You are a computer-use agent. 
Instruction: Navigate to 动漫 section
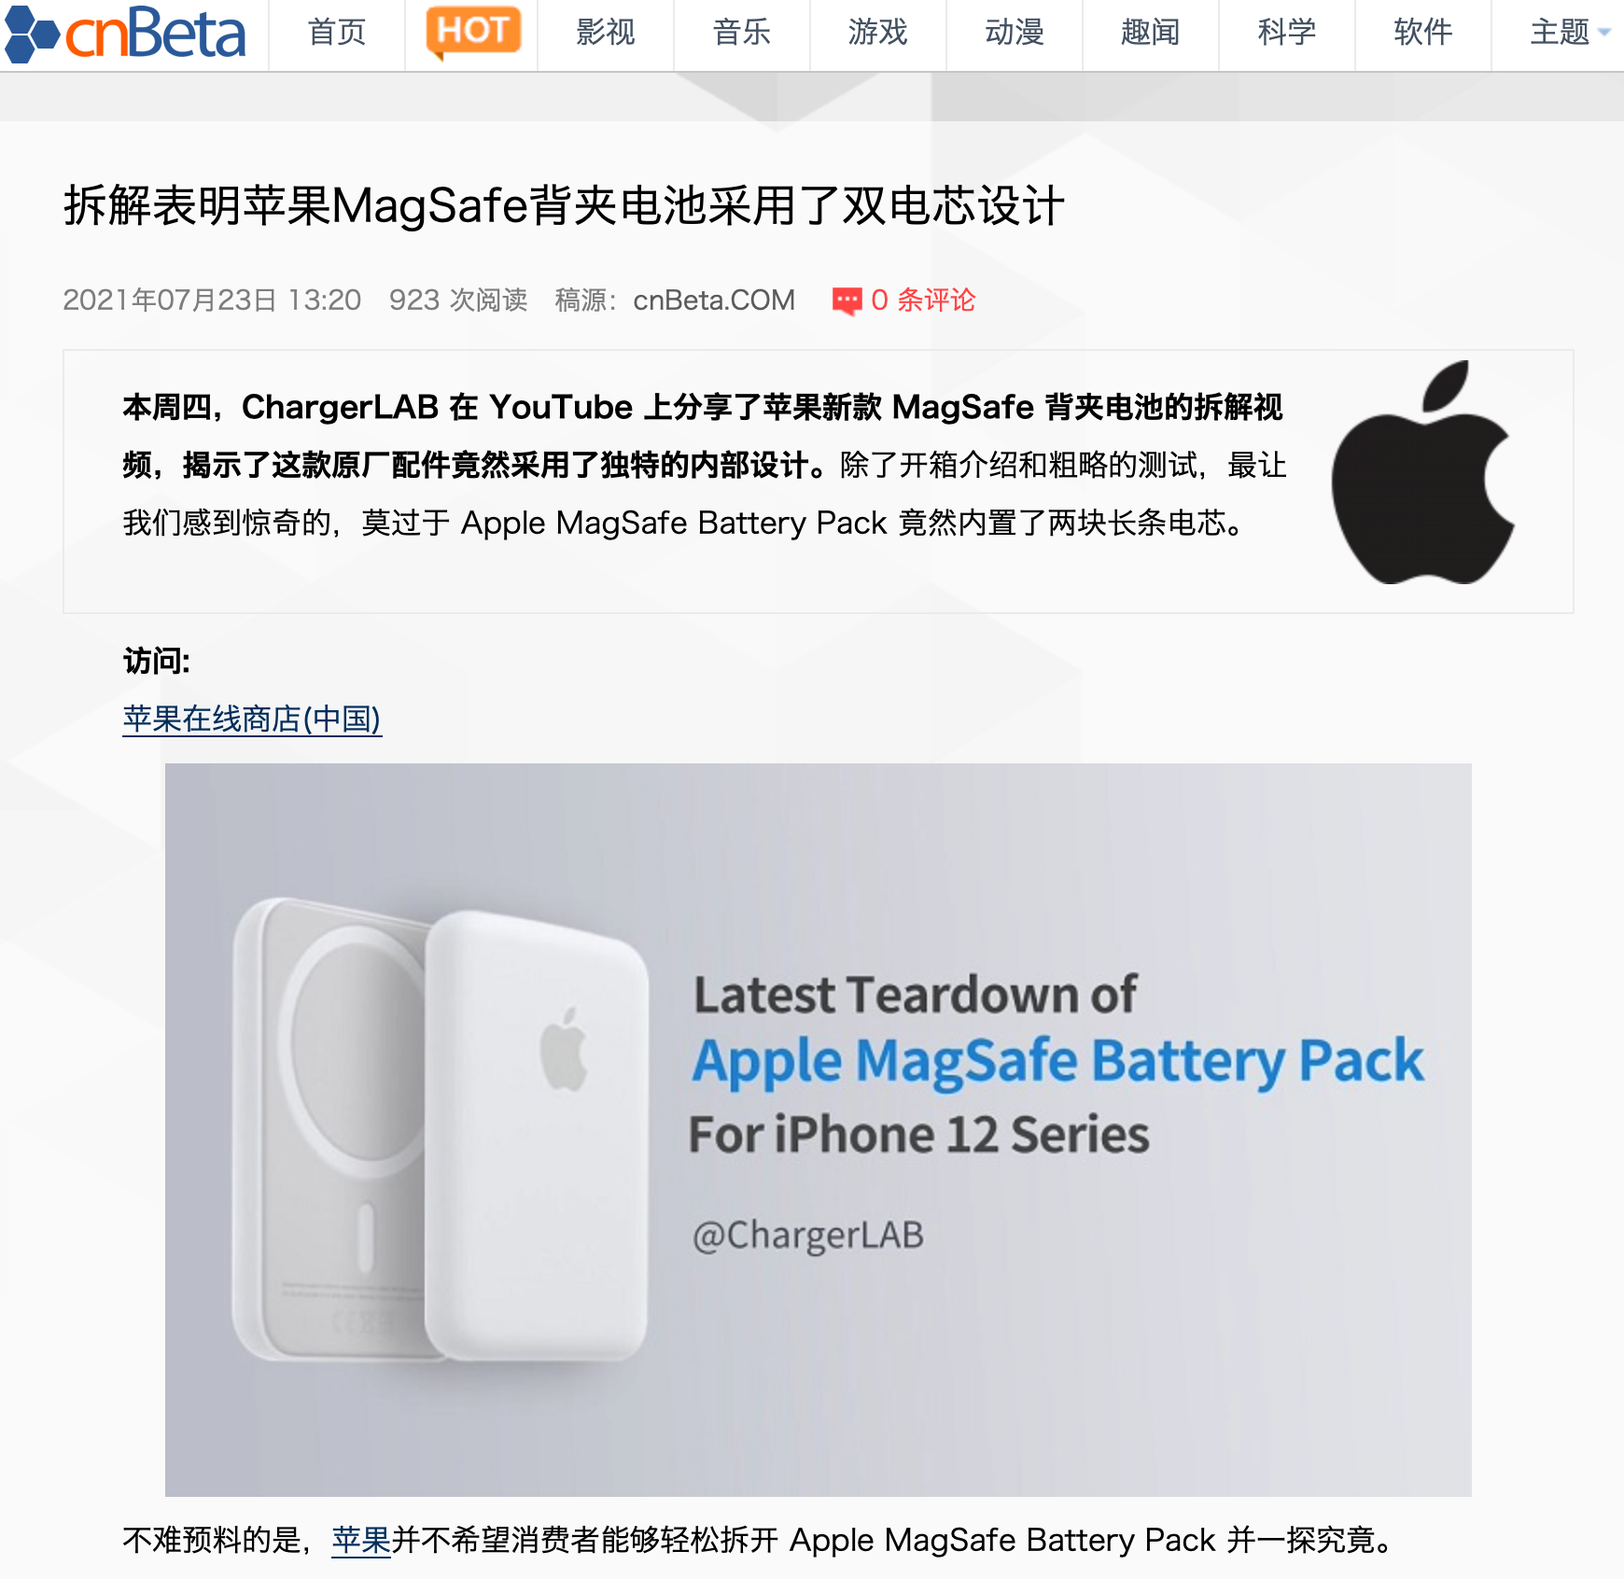click(x=1015, y=33)
